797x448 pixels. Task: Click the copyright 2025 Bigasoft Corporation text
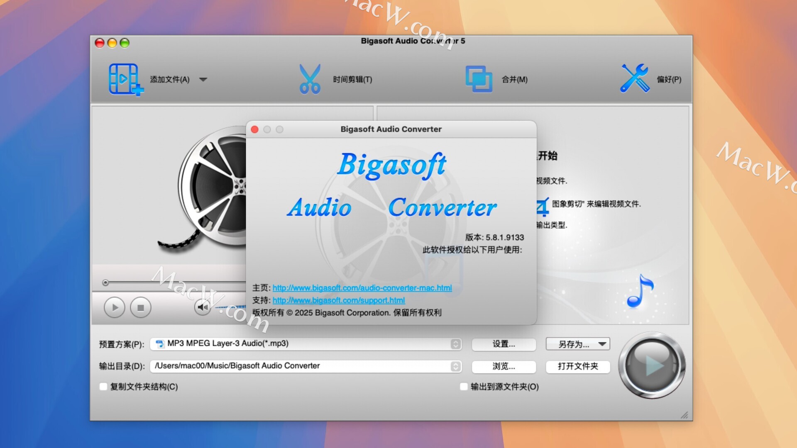(347, 313)
